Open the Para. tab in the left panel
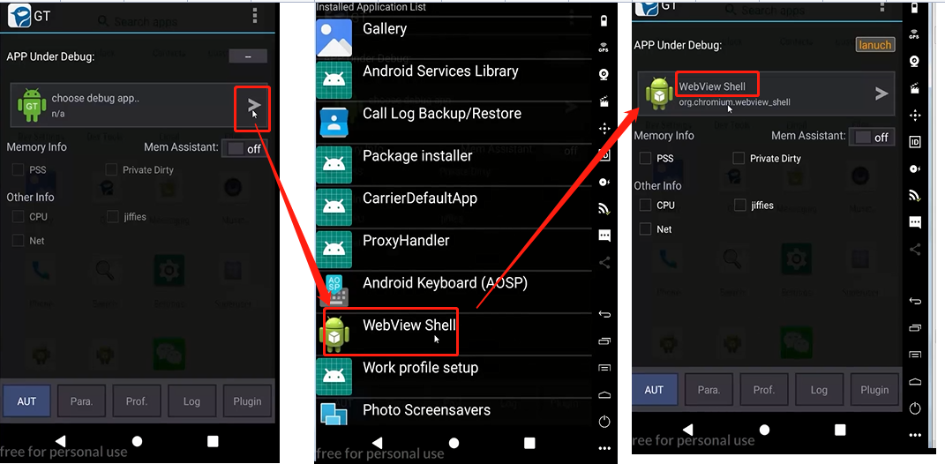 [82, 401]
